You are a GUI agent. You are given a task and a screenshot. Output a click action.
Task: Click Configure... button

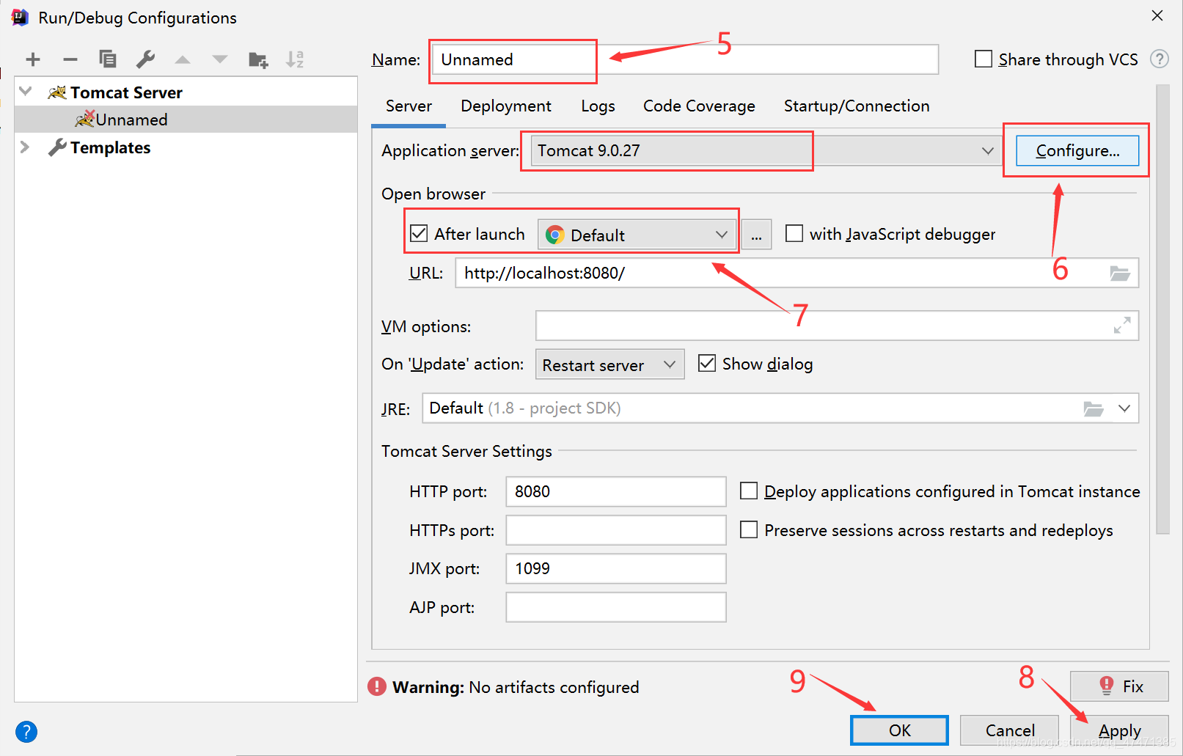click(1077, 151)
